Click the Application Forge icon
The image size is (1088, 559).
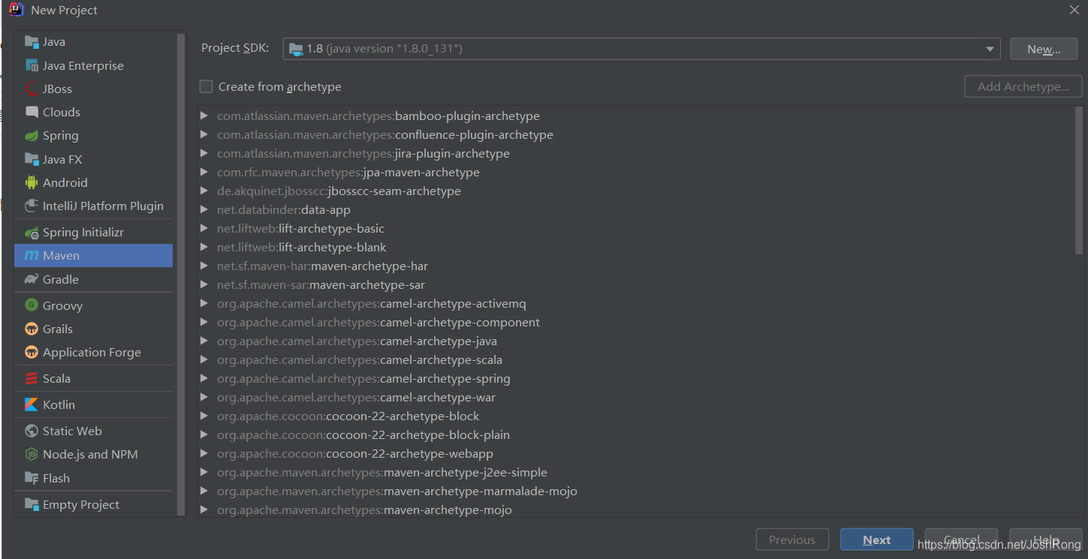32,352
